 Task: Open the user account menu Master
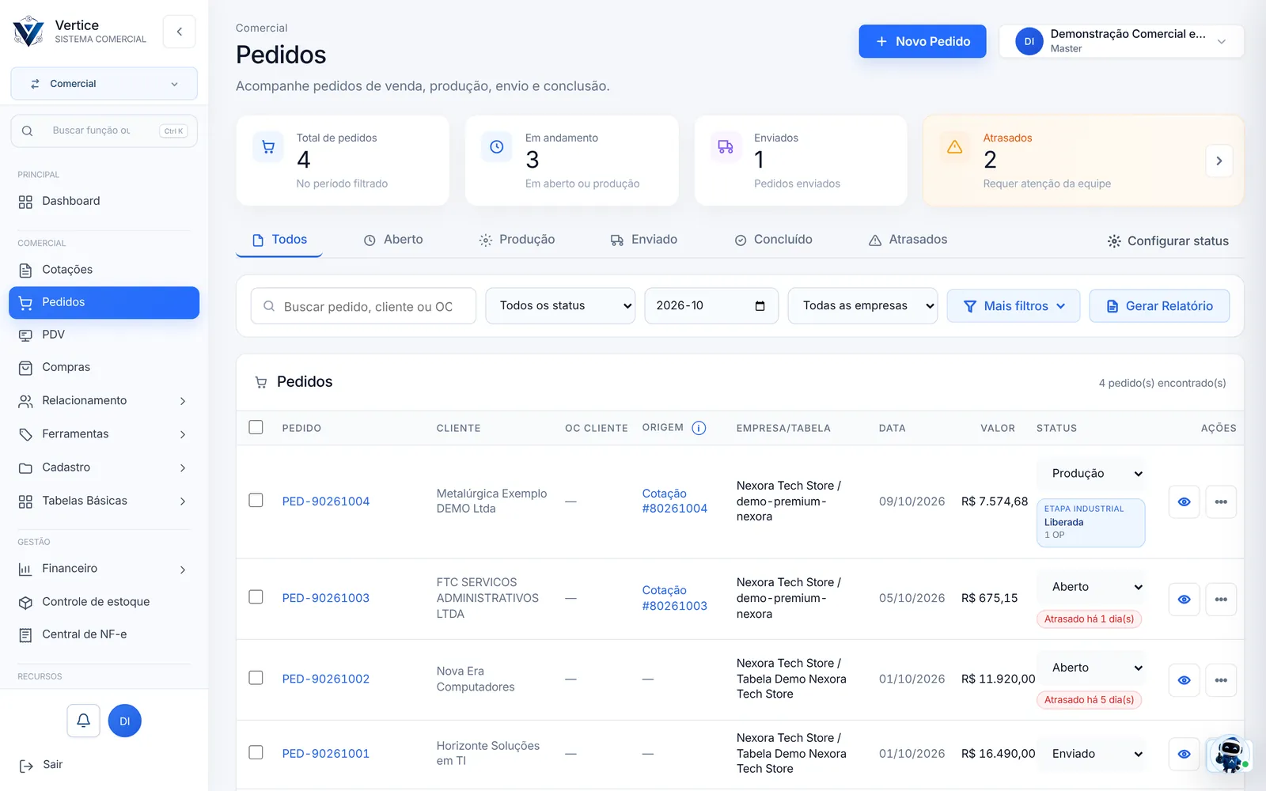pos(1121,41)
